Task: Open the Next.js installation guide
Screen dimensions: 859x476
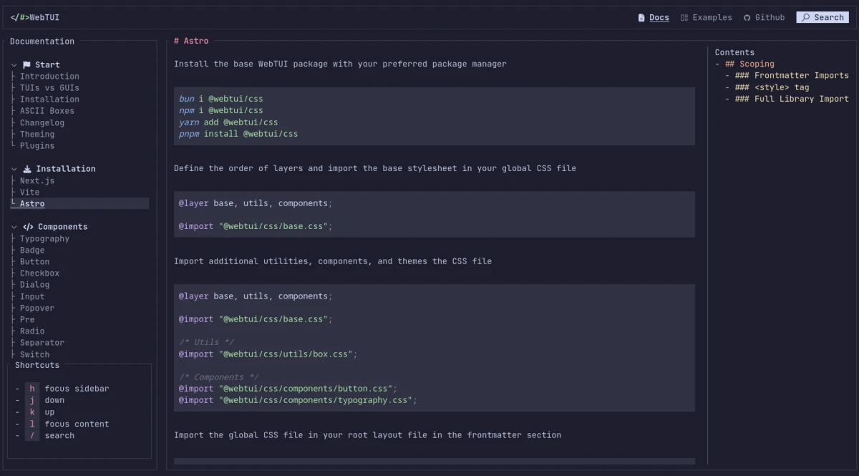Action: [x=37, y=180]
